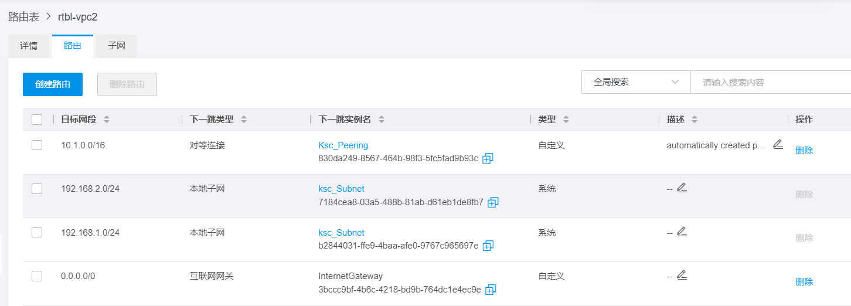Sort by 下一跳类型 column
851x306 pixels.
tap(244, 120)
